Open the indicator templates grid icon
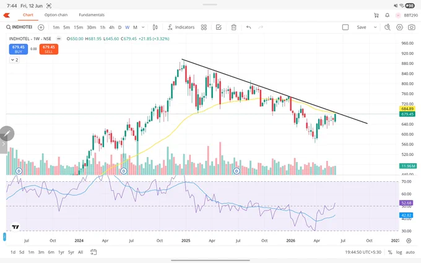 point(204,27)
